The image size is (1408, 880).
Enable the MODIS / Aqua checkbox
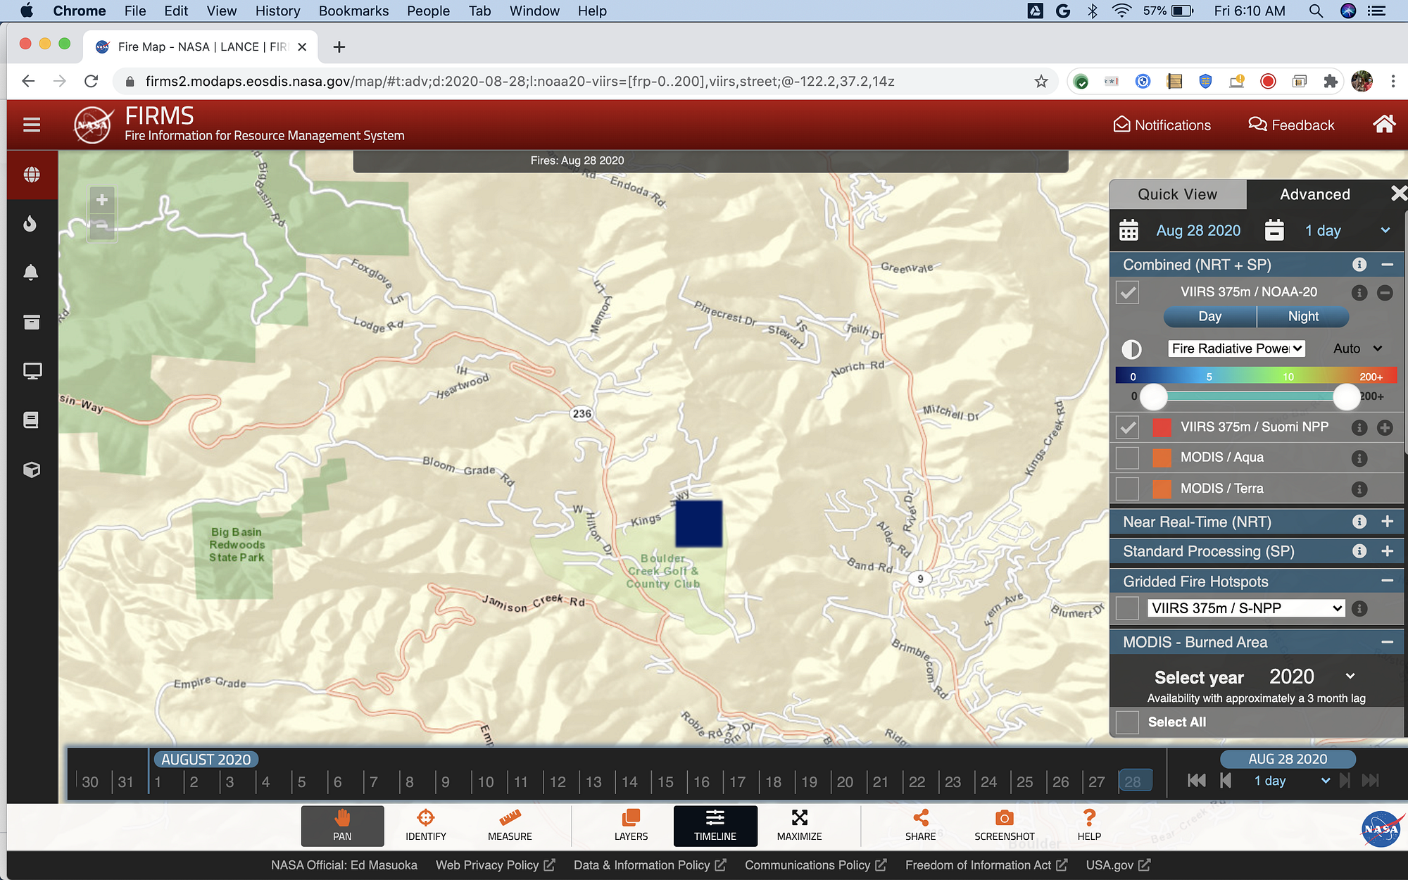(1127, 458)
